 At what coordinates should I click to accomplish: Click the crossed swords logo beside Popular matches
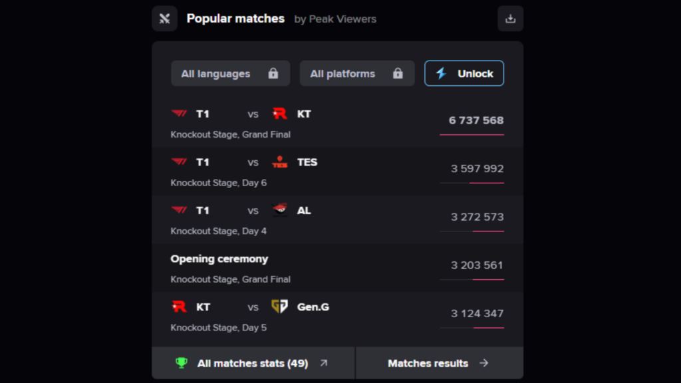click(164, 19)
